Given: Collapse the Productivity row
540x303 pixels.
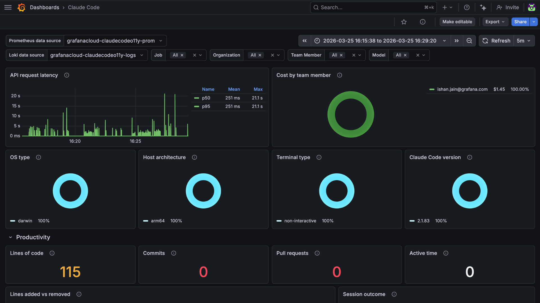Looking at the screenshot, I should 10,237.
